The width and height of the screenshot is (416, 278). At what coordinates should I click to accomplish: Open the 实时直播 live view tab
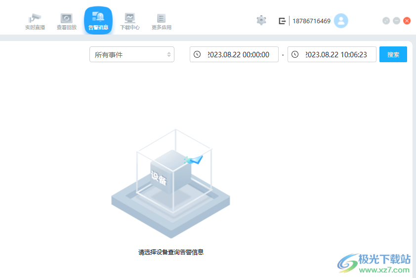click(35, 21)
